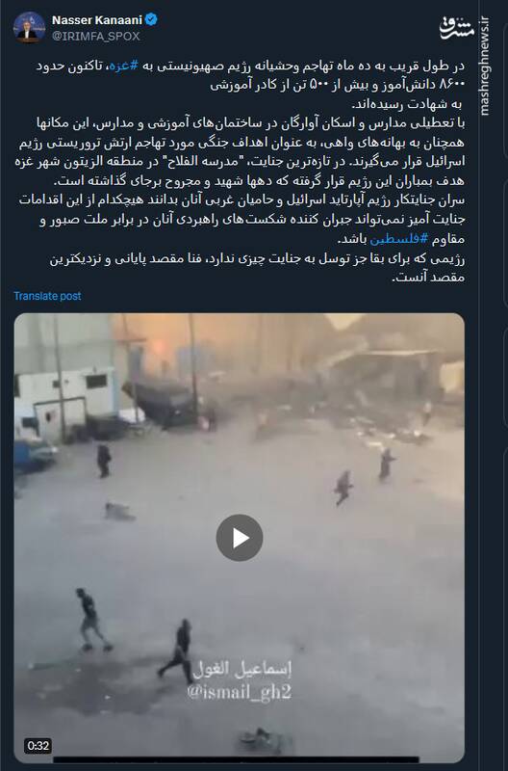Open the #غزه hashtag

tap(124, 66)
